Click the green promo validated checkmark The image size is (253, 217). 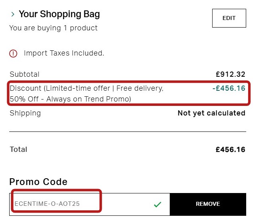[x=158, y=204]
